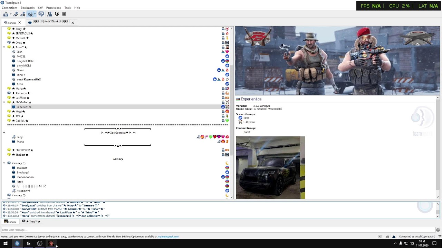The width and height of the screenshot is (442, 248).
Task: Open the myteamspeak.com link
Action: coord(168,237)
